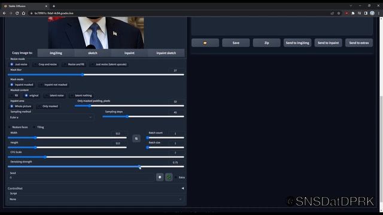The height and width of the screenshot is (215, 383).
Task: Open new browser tab with plus icon
Action: pos(54,6)
